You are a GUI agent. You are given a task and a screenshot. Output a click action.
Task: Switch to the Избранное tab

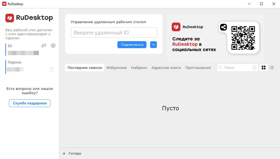(116, 68)
